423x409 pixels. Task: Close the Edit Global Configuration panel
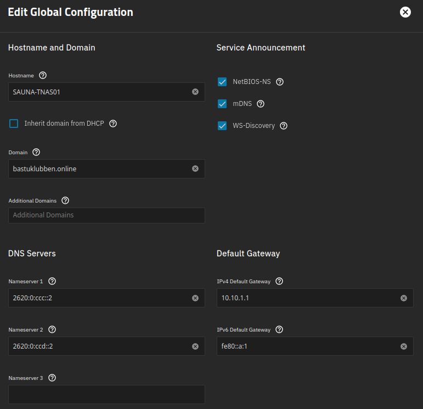[x=405, y=12]
